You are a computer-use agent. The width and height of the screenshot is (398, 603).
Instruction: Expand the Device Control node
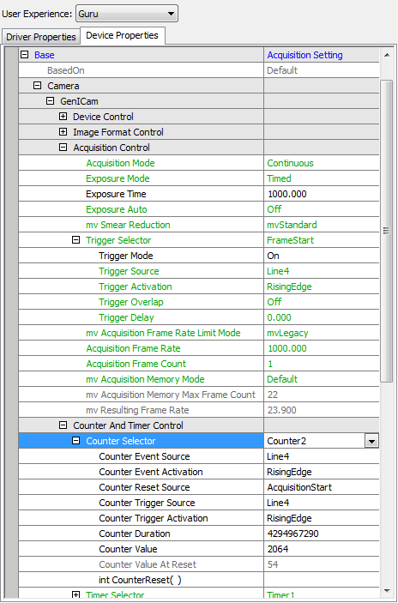click(x=63, y=117)
